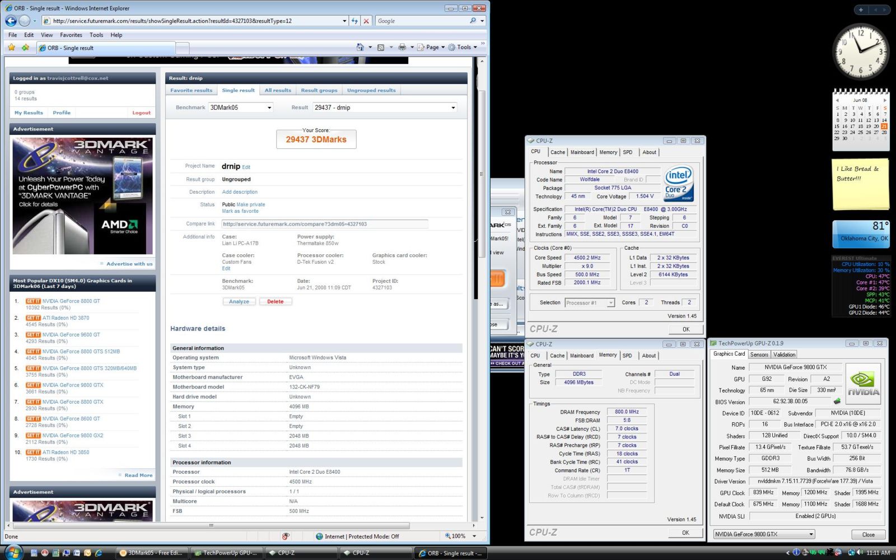Refresh the page in Internet Explorer

(354, 21)
